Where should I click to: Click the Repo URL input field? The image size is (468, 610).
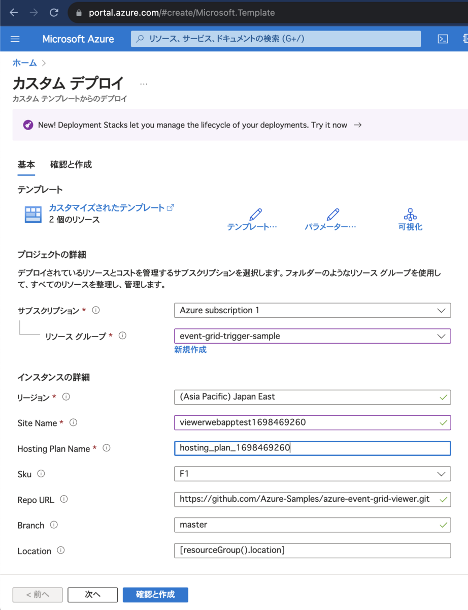312,500
